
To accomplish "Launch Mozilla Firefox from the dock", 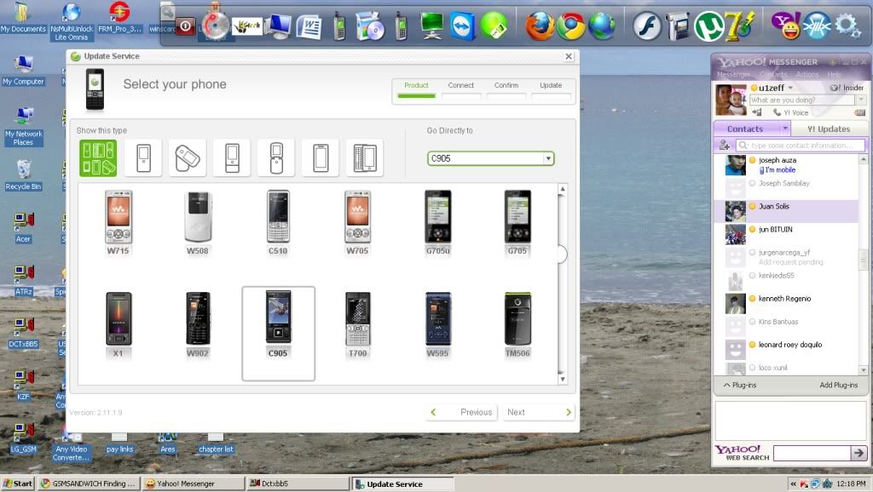I will coord(539,26).
